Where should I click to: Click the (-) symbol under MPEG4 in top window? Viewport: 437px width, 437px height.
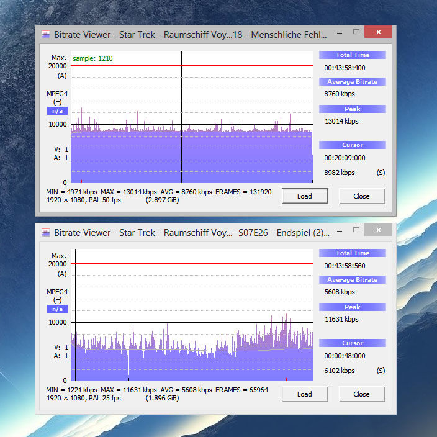[x=58, y=102]
